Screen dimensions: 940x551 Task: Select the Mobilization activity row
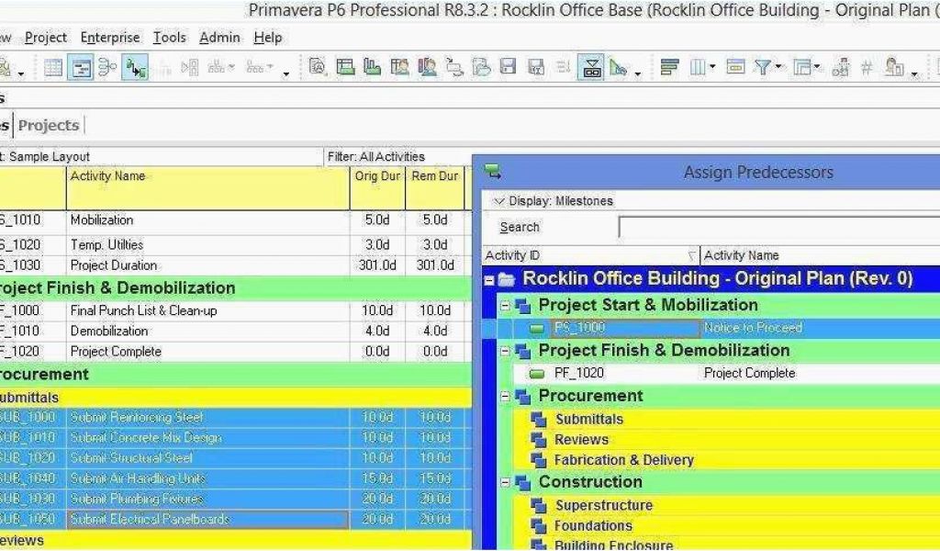[x=234, y=220]
